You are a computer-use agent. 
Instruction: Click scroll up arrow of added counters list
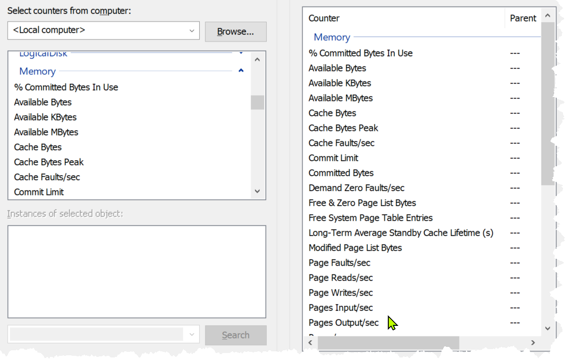coord(547,16)
